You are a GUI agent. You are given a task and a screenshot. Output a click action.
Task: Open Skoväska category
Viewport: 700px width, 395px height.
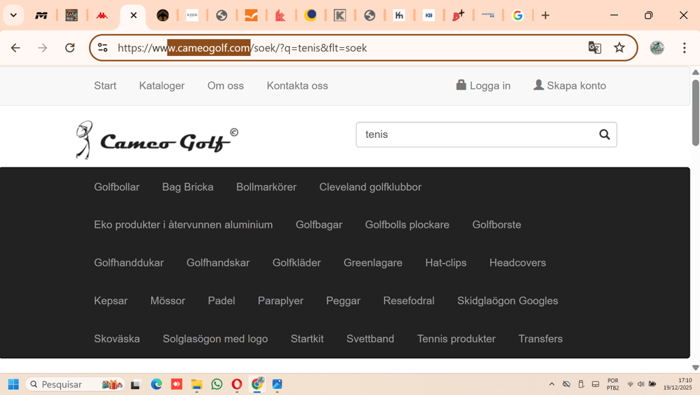tap(116, 339)
